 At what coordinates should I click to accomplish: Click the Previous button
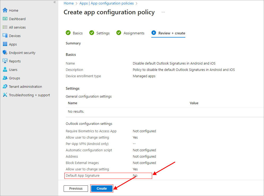pyautogui.click(x=76, y=188)
